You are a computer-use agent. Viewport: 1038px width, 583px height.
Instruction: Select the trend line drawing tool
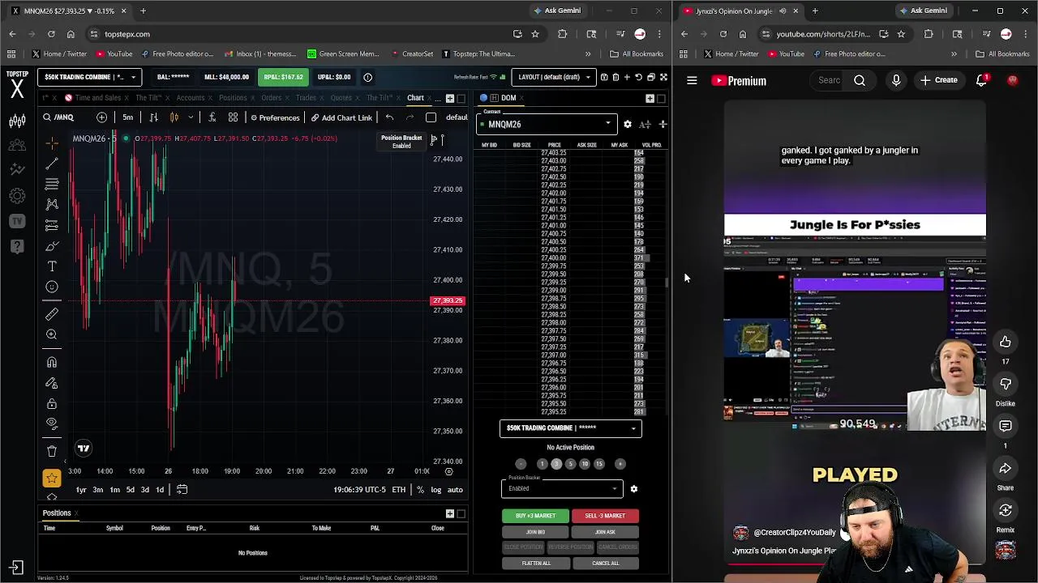point(52,164)
